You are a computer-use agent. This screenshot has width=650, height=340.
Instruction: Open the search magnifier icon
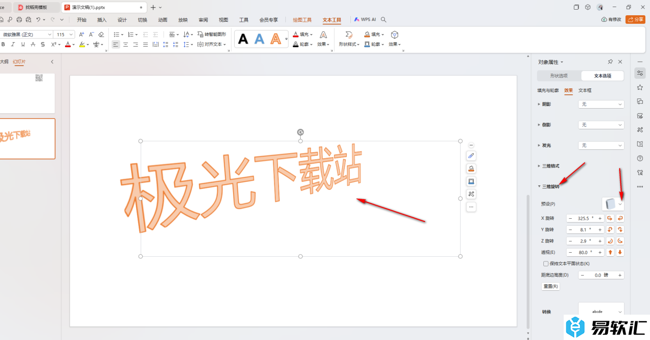coord(384,20)
